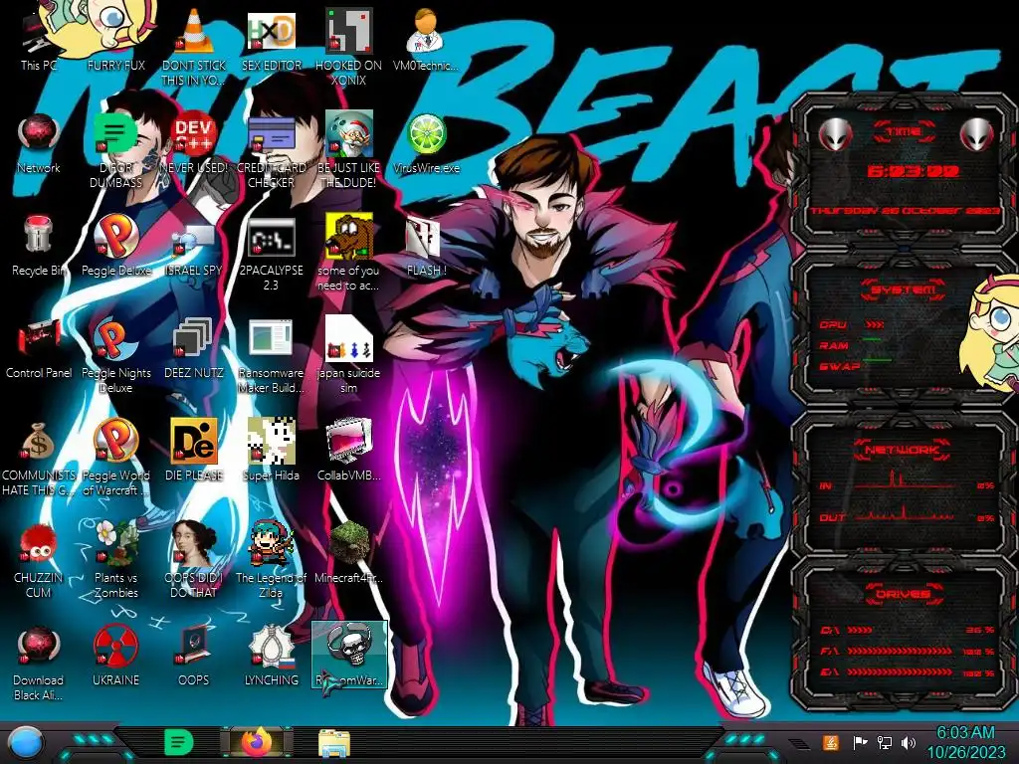
Task: Click the SWAP label in SYSTEM widget
Action: [x=840, y=366]
